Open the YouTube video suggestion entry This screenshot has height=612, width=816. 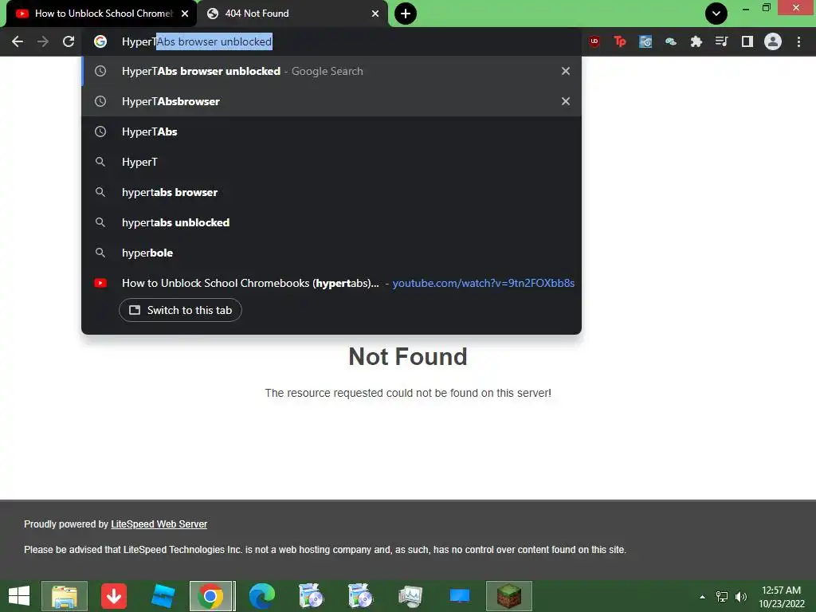(331, 283)
